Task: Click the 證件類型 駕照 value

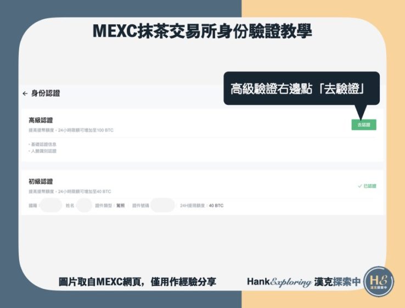Action: 120,206
